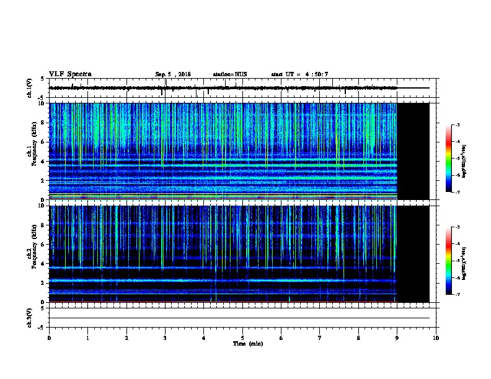Screen dimensions: 491x379
Task: Click the "VLF Spectra" plot title
Action: [x=70, y=74]
